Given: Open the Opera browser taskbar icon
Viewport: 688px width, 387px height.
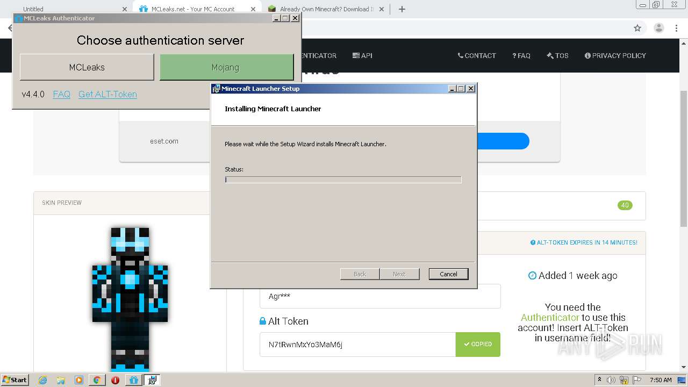Looking at the screenshot, I should click(115, 380).
